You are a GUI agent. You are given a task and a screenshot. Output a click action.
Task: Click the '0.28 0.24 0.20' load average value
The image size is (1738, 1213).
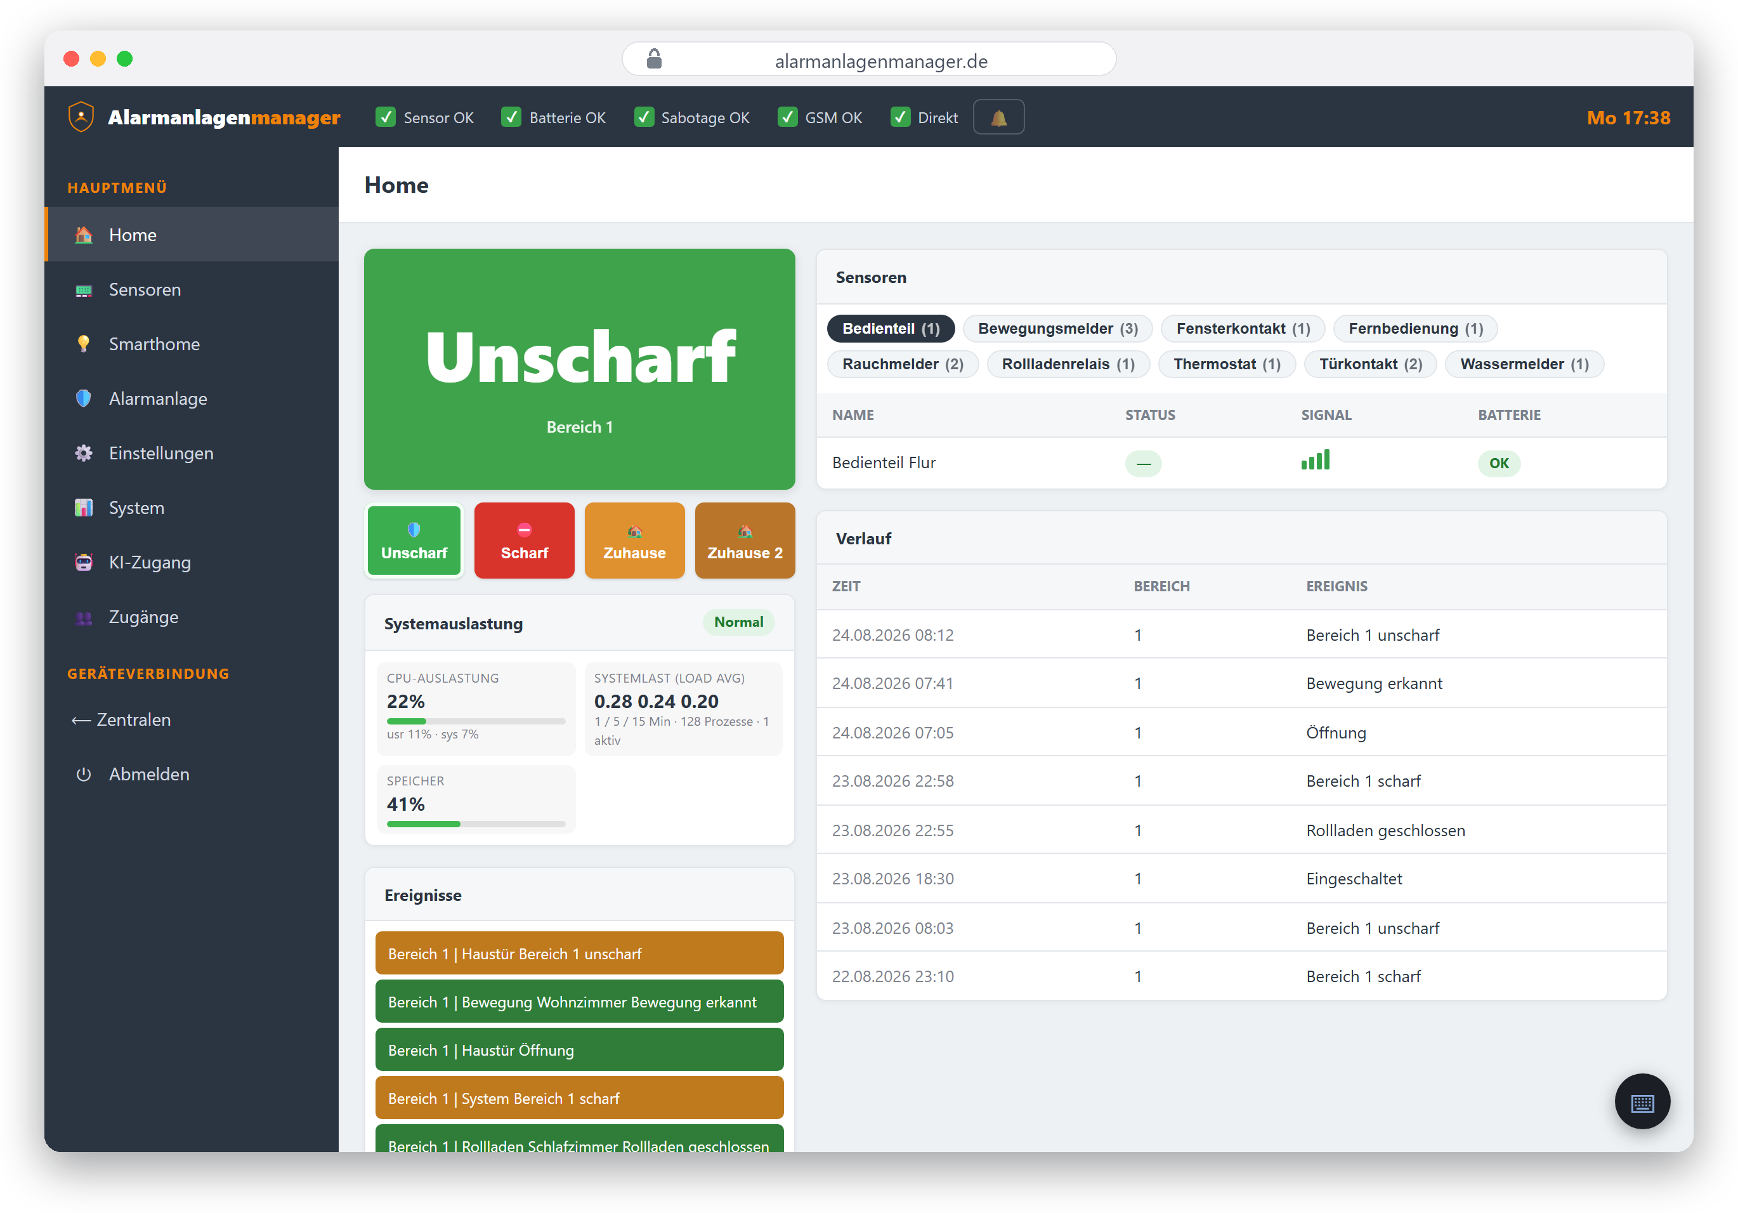[655, 701]
